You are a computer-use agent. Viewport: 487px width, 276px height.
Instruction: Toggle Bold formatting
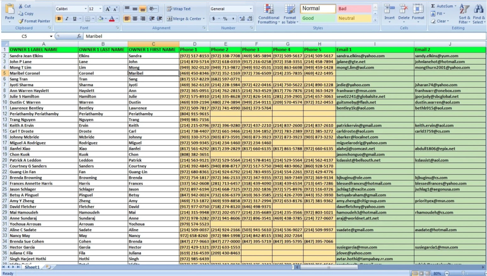(x=59, y=19)
